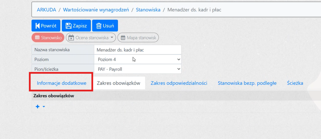Click the Menadżer ds. kadr i płac breadcrumb

tap(194, 10)
